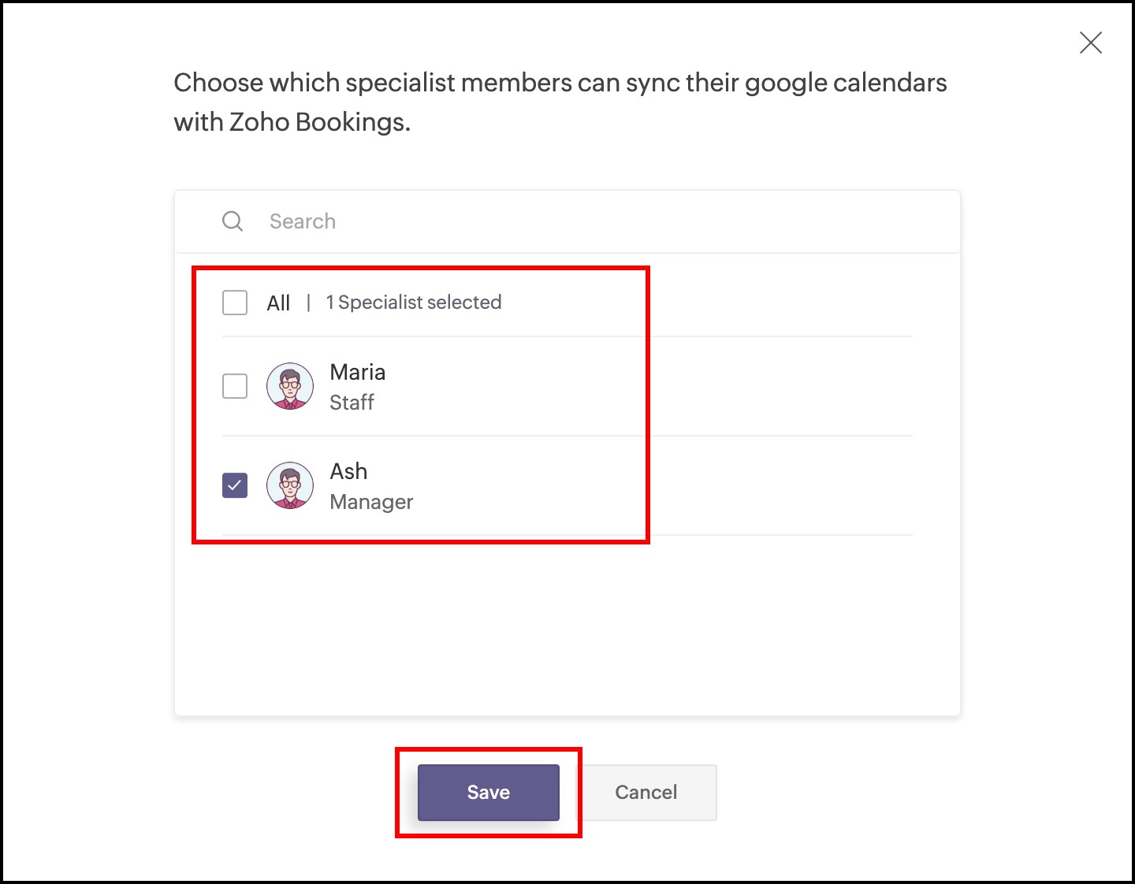Tick the All specialists checkbox
The image size is (1135, 884).
tap(235, 303)
